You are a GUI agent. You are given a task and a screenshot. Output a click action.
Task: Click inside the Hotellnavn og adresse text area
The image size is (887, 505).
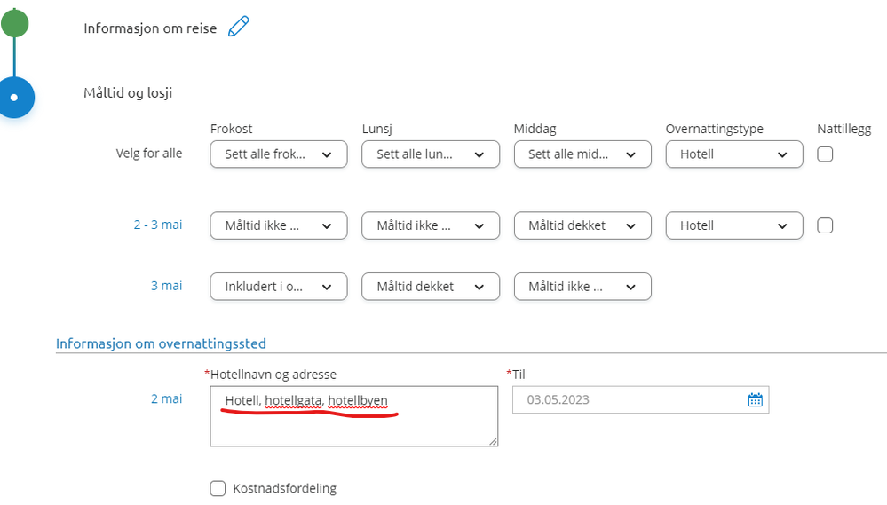[x=354, y=416]
